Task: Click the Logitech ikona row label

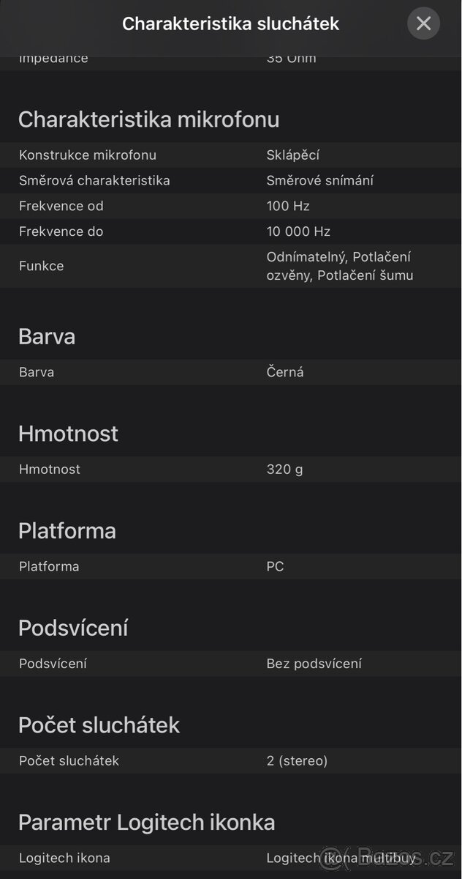Action: tap(64, 858)
